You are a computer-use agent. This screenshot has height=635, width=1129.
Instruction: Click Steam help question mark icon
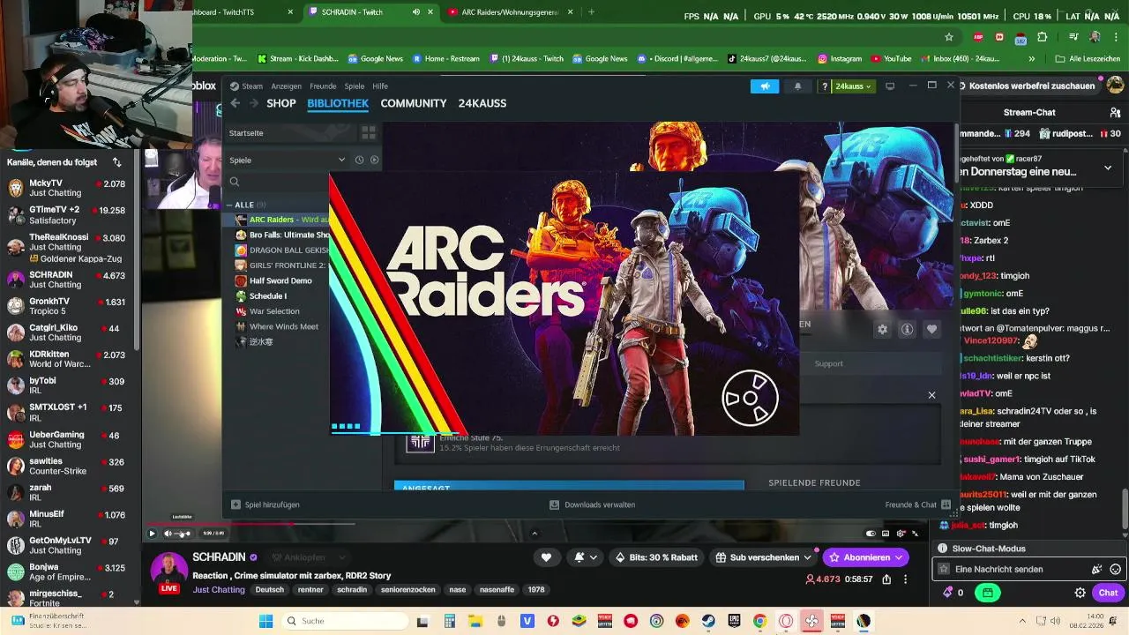(x=825, y=86)
